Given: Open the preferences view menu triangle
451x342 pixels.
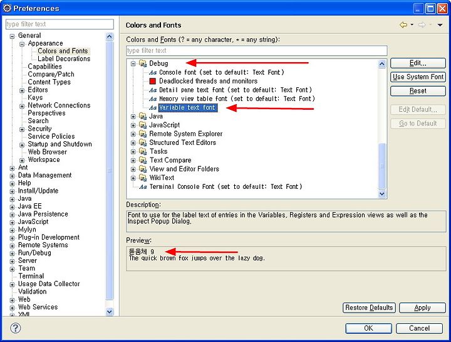Looking at the screenshot, I should 440,25.
